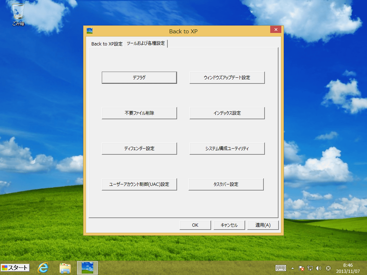Click the gray circled X tray icon
The image size is (367, 275).
(x=328, y=268)
